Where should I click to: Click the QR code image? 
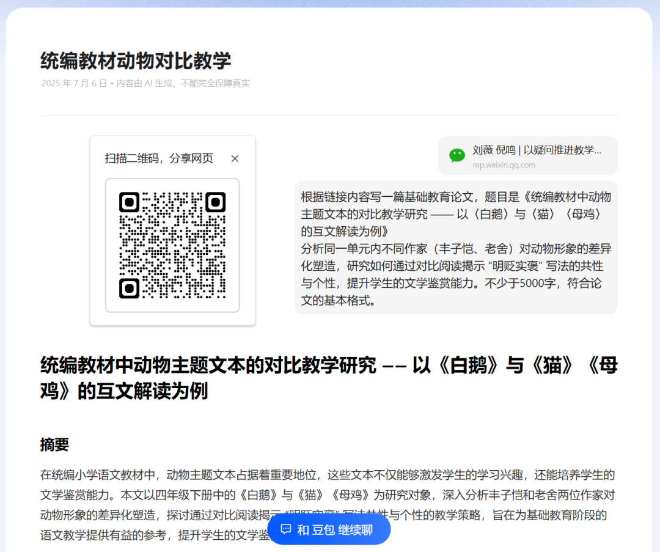172,245
